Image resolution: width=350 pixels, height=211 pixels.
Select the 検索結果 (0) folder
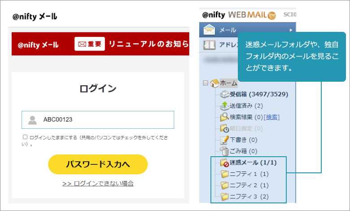click(246, 117)
